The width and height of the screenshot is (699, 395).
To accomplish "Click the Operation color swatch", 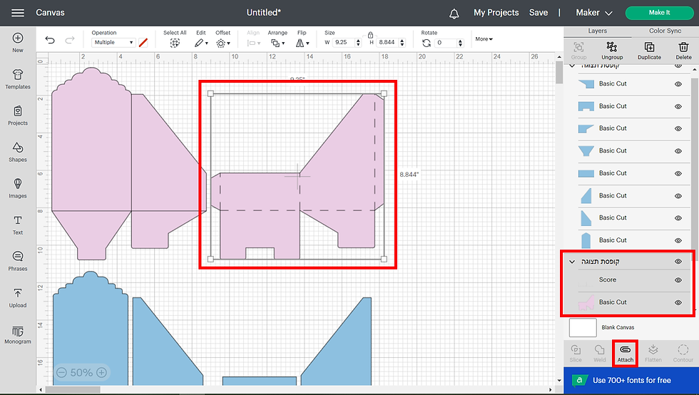I will tap(143, 43).
